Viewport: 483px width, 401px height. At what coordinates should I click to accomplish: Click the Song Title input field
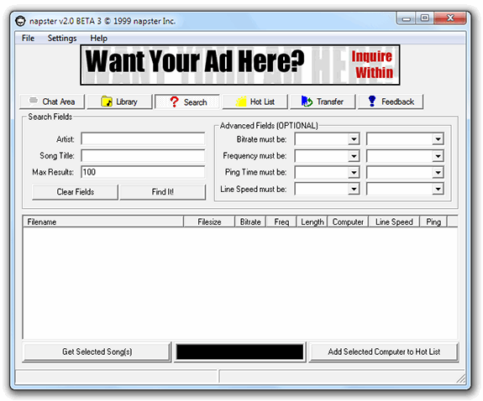click(143, 155)
